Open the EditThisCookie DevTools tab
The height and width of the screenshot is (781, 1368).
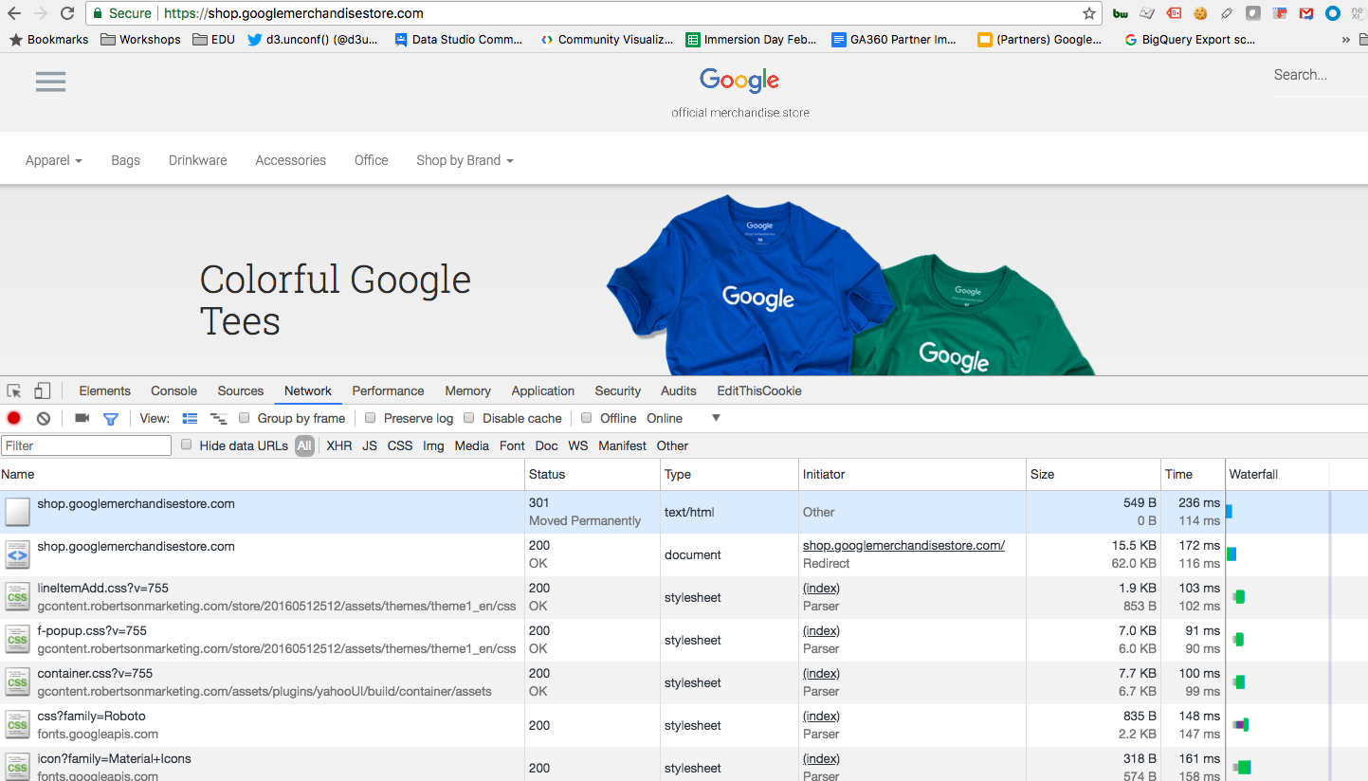[759, 390]
